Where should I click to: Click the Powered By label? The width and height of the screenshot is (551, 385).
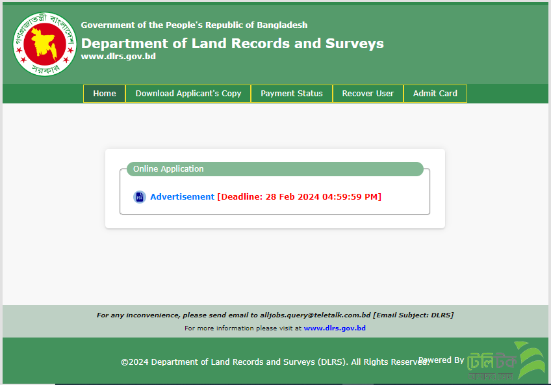[x=442, y=360]
